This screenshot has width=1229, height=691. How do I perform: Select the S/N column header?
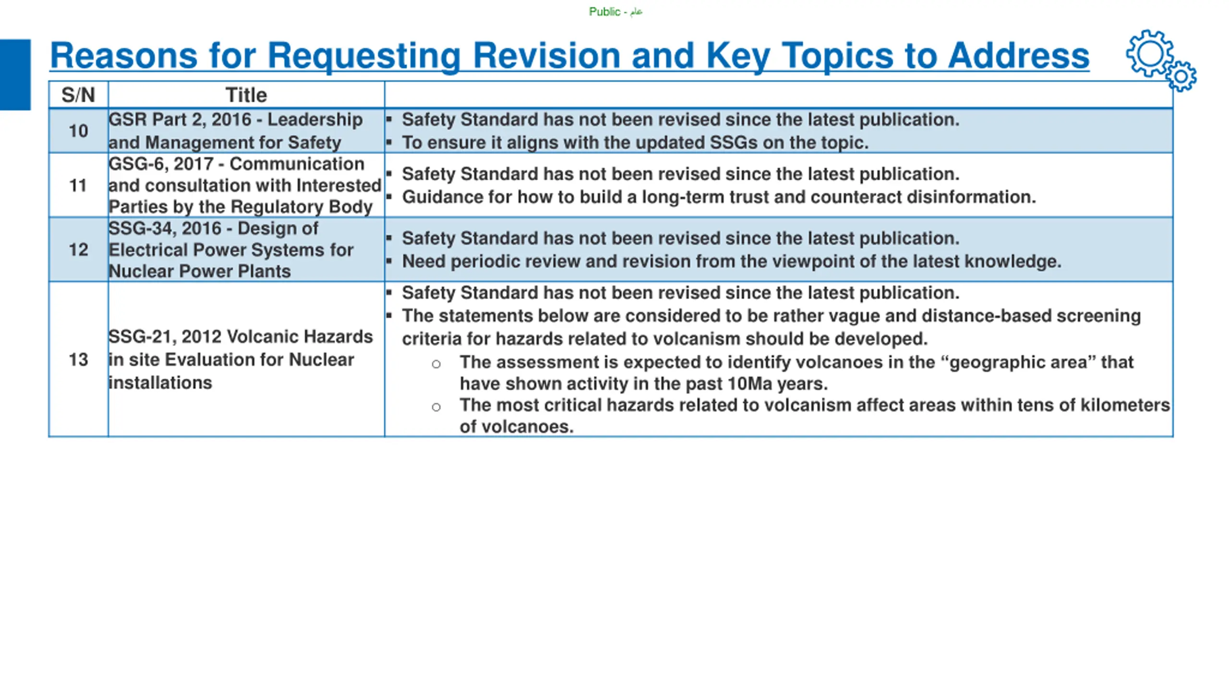[78, 95]
